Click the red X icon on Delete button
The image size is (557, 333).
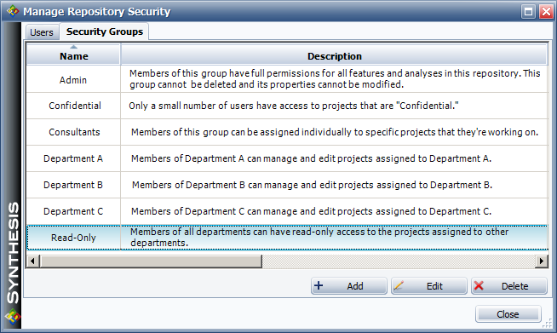pos(479,286)
